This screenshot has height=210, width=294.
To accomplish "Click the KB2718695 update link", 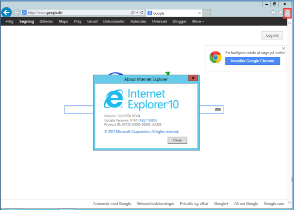I will coord(148,120).
